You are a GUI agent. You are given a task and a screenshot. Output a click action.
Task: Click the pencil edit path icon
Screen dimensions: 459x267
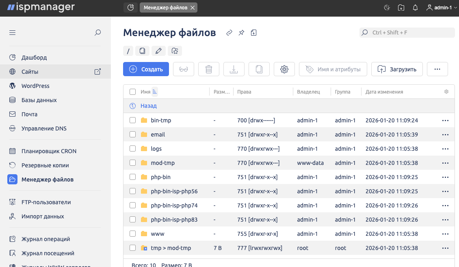coord(158,51)
